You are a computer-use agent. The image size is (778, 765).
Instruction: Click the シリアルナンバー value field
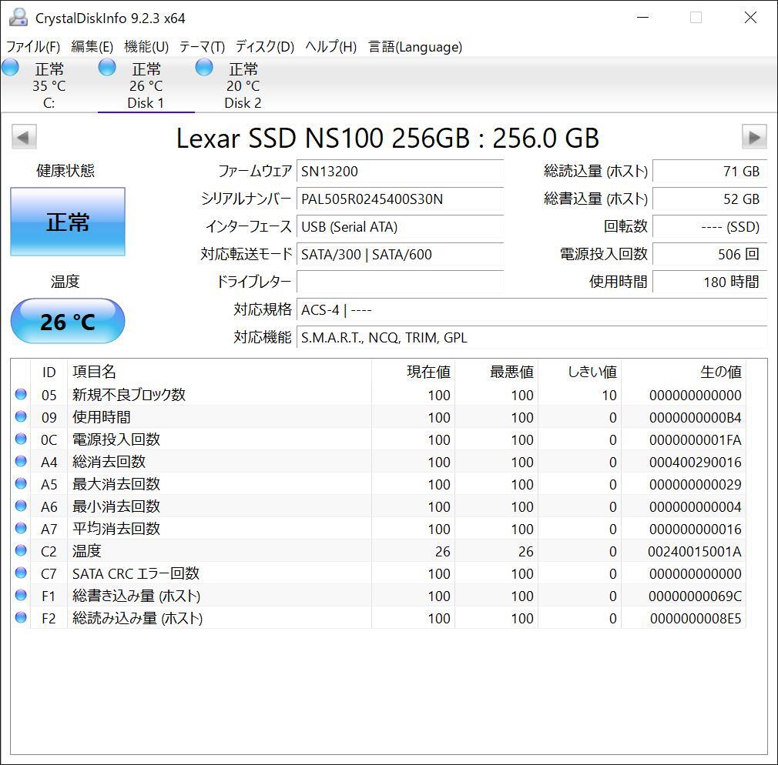(400, 199)
